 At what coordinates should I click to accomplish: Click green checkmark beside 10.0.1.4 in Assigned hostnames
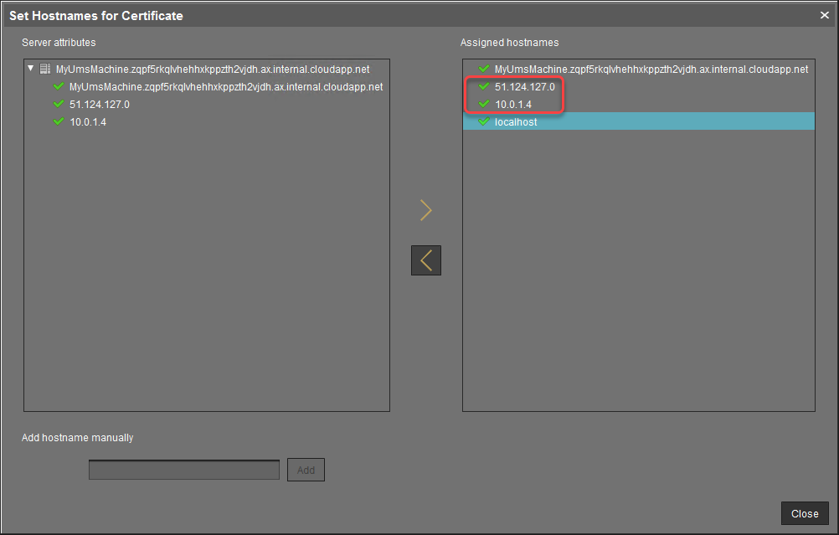pos(483,104)
